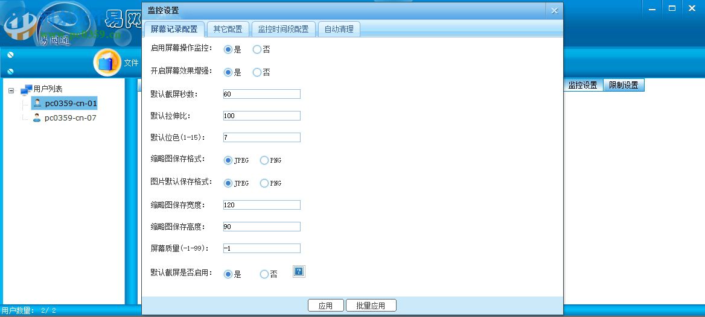Select 用户列表 root node
This screenshot has height=317, width=705.
(48, 89)
